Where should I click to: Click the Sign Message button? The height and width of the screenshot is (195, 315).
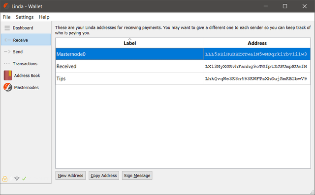click(x=137, y=175)
